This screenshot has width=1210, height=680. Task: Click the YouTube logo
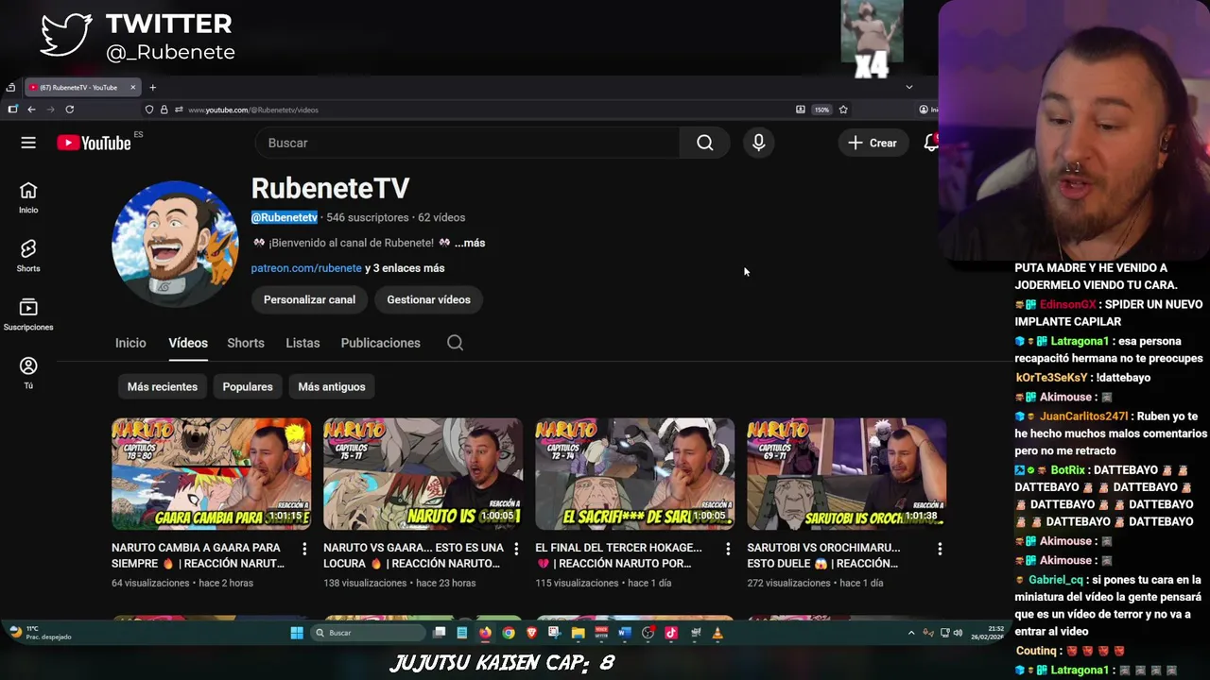pos(94,143)
